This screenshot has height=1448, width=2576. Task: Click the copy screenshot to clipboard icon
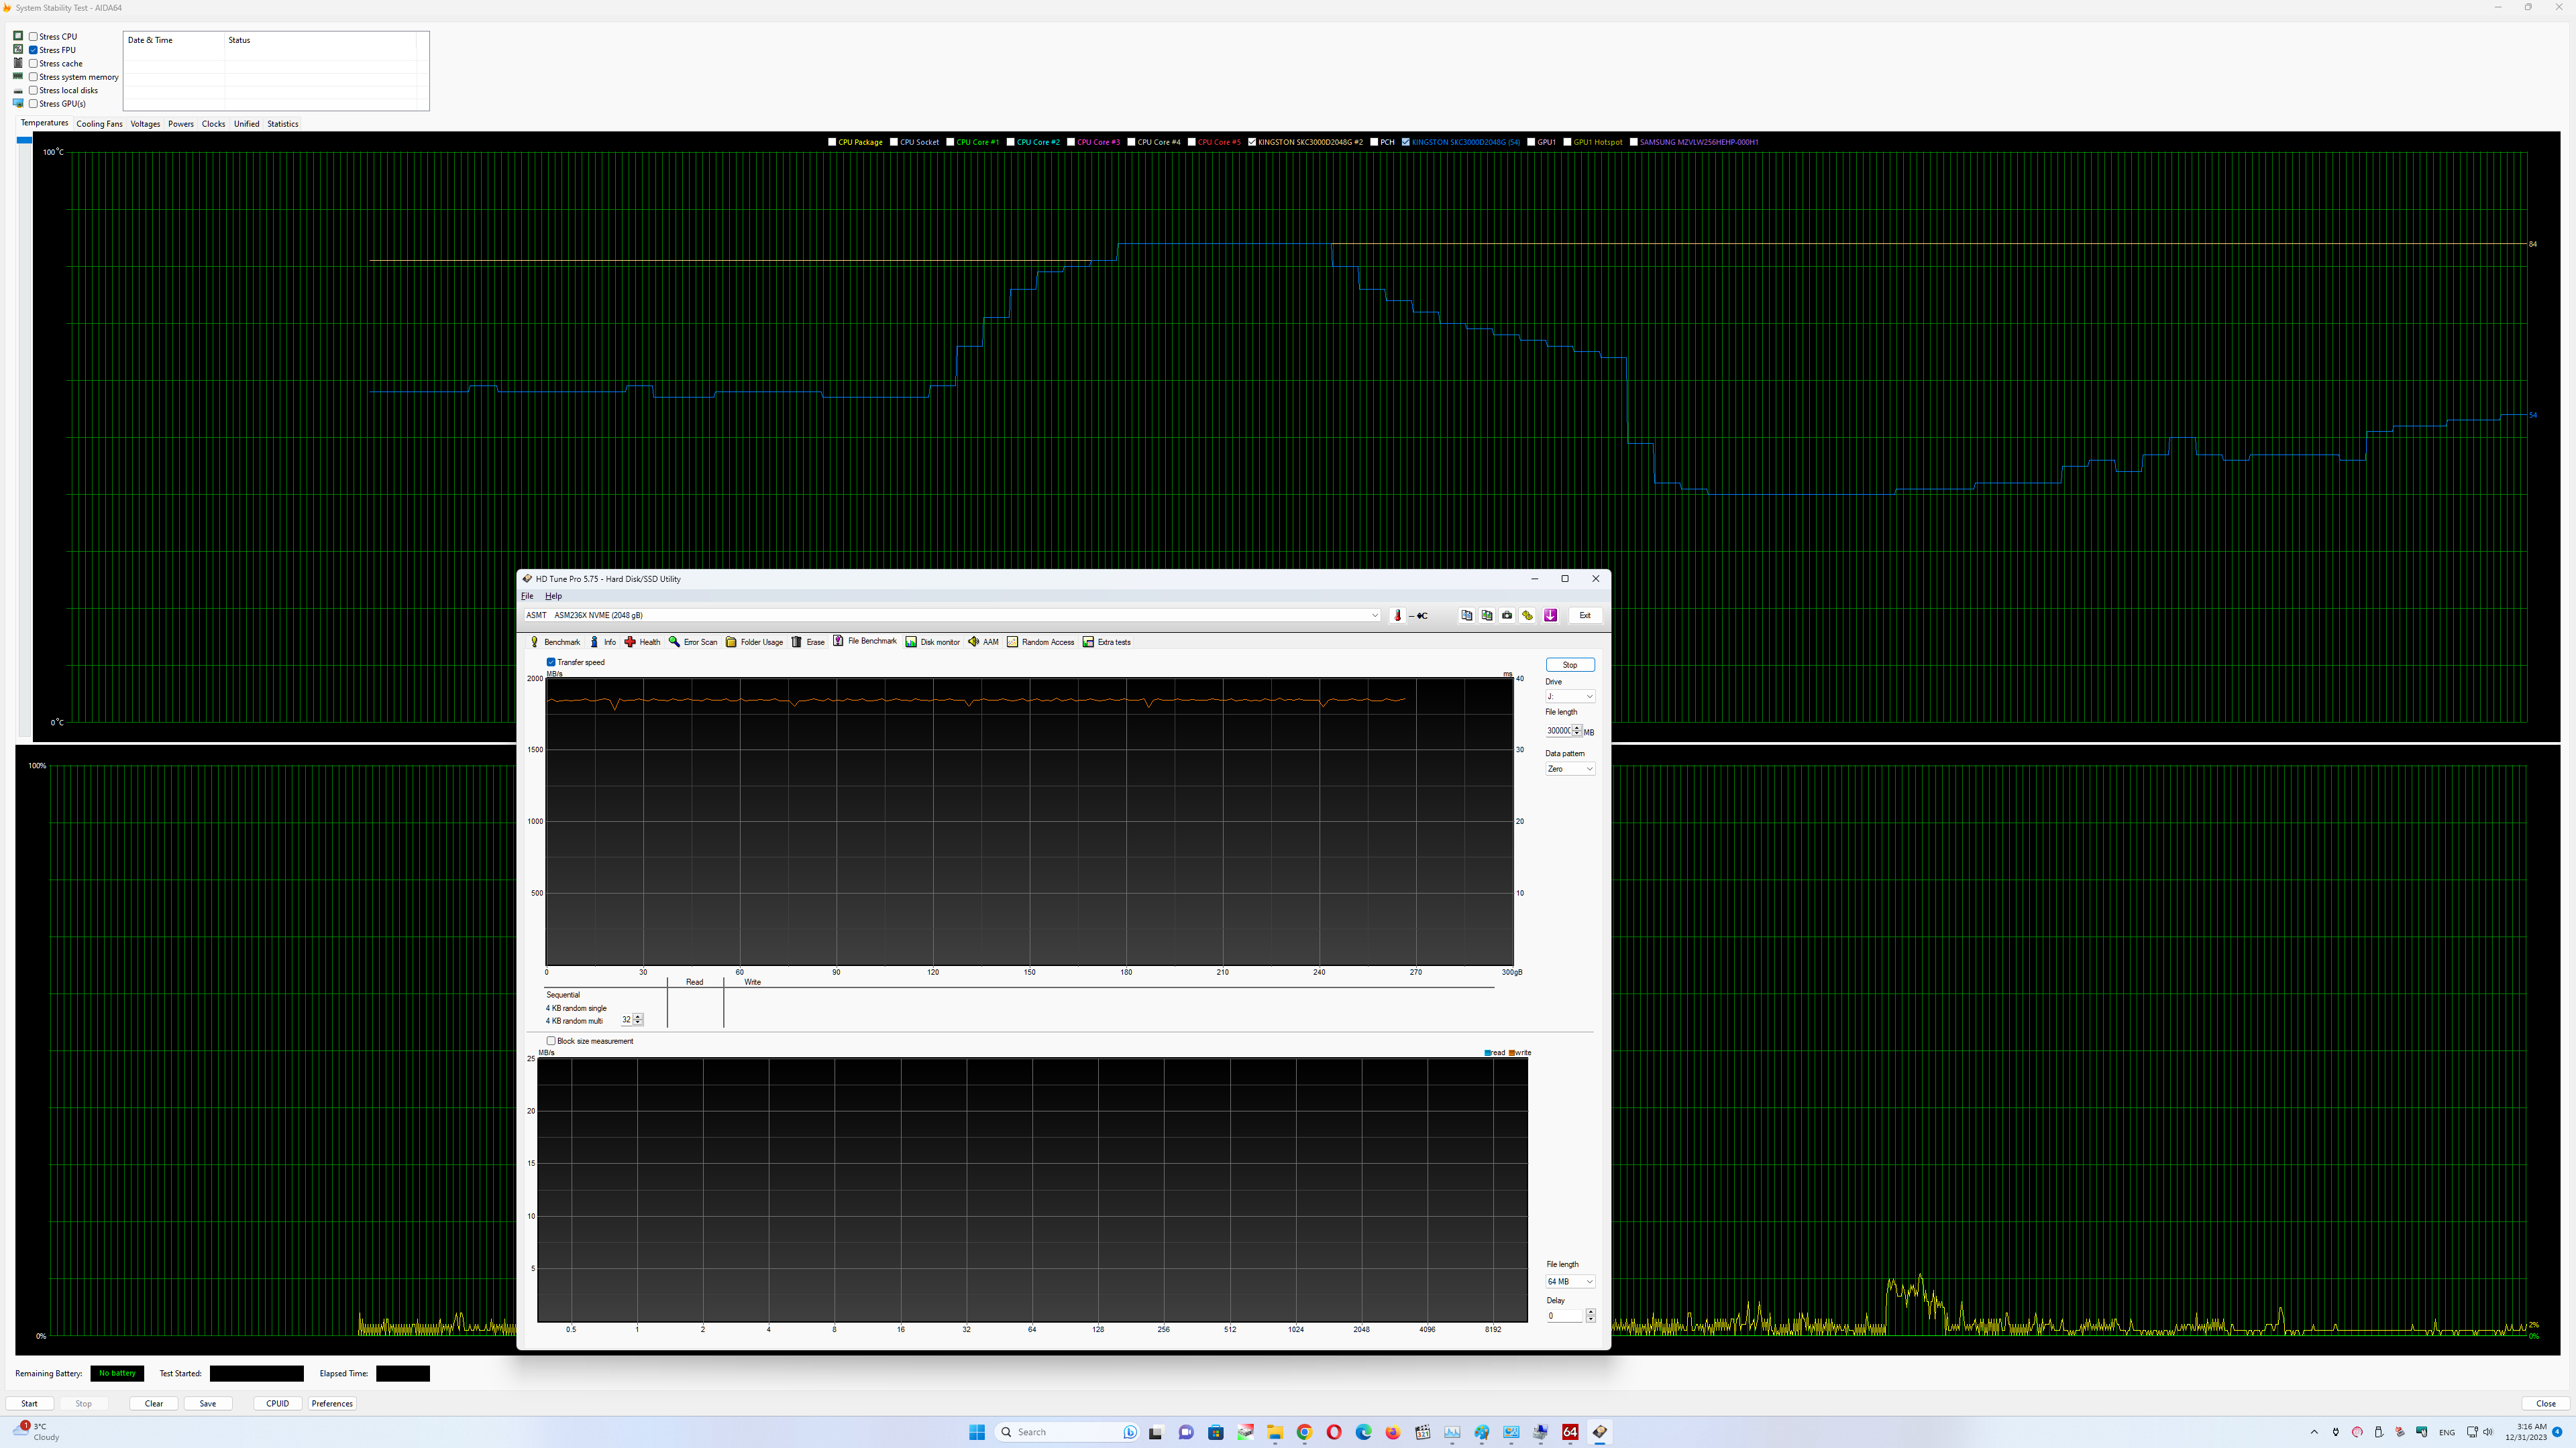click(x=1487, y=615)
